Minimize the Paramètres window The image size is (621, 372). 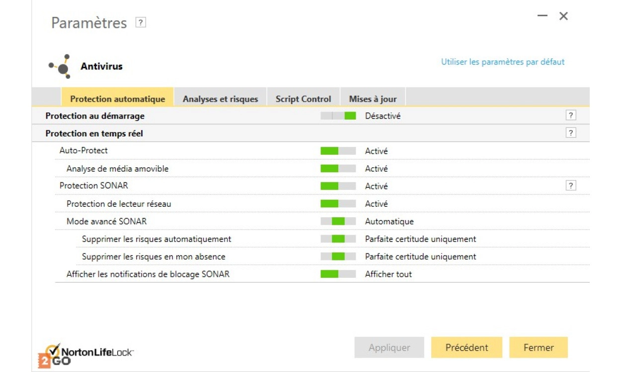point(542,16)
